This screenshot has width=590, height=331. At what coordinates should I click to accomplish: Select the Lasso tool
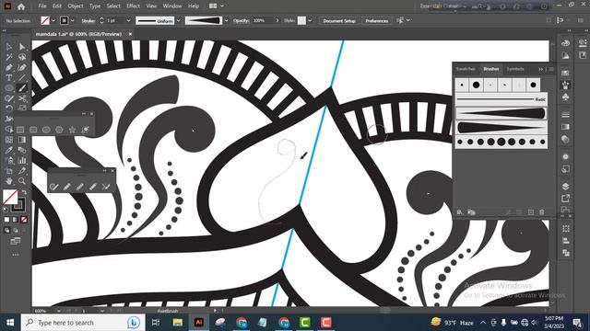click(x=22, y=57)
